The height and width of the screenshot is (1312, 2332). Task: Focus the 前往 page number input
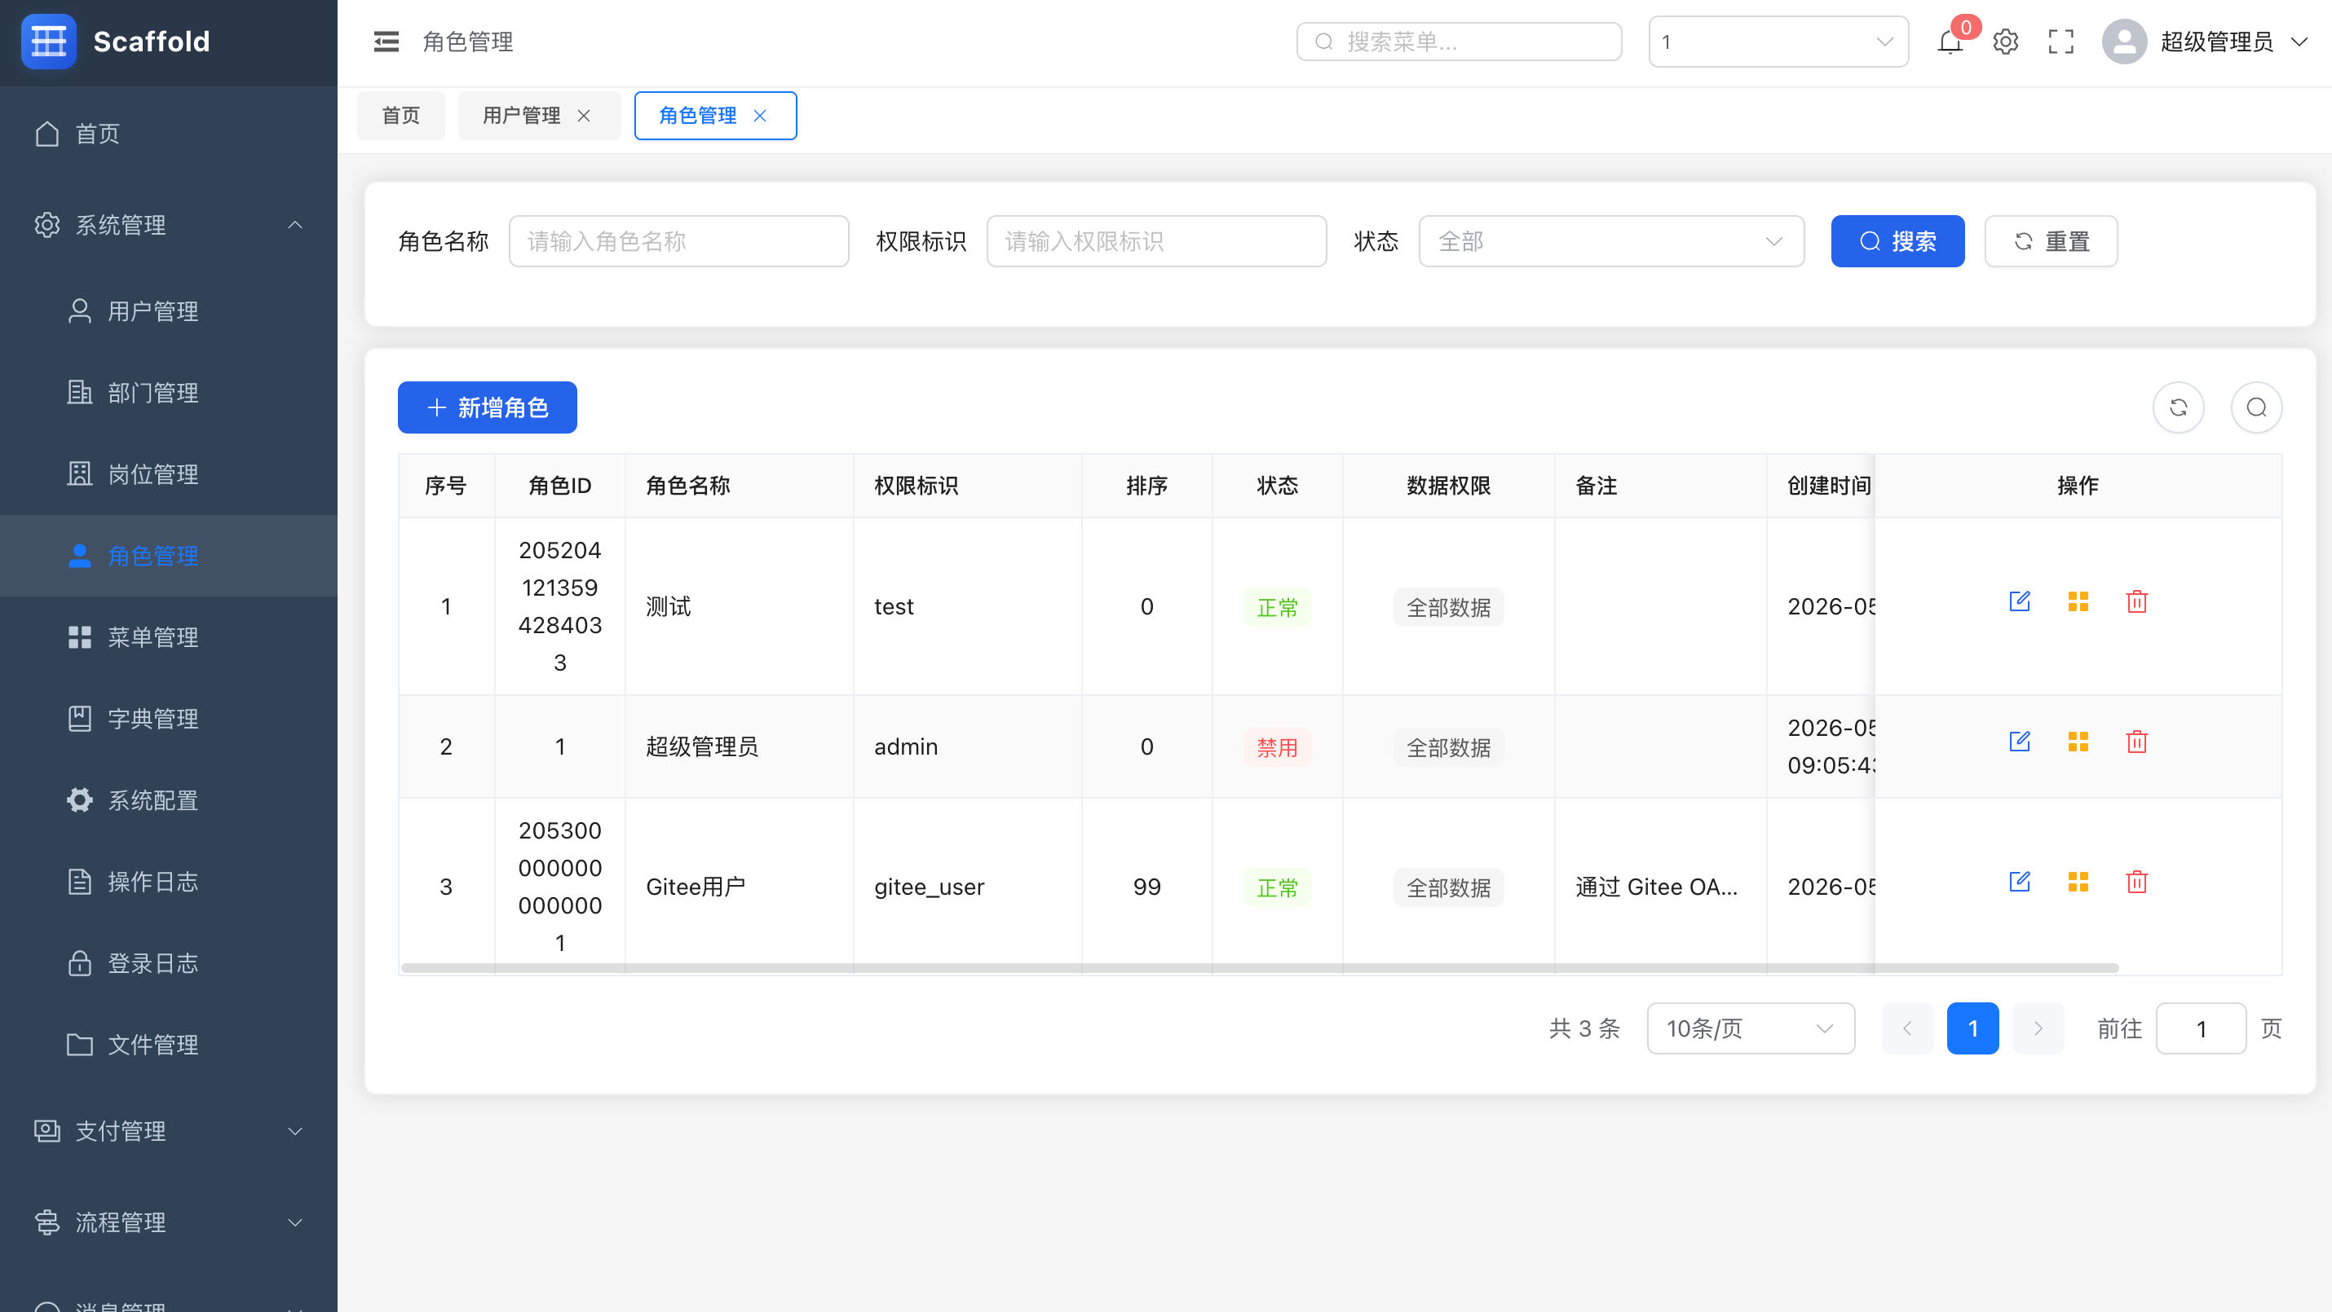pyautogui.click(x=2202, y=1028)
